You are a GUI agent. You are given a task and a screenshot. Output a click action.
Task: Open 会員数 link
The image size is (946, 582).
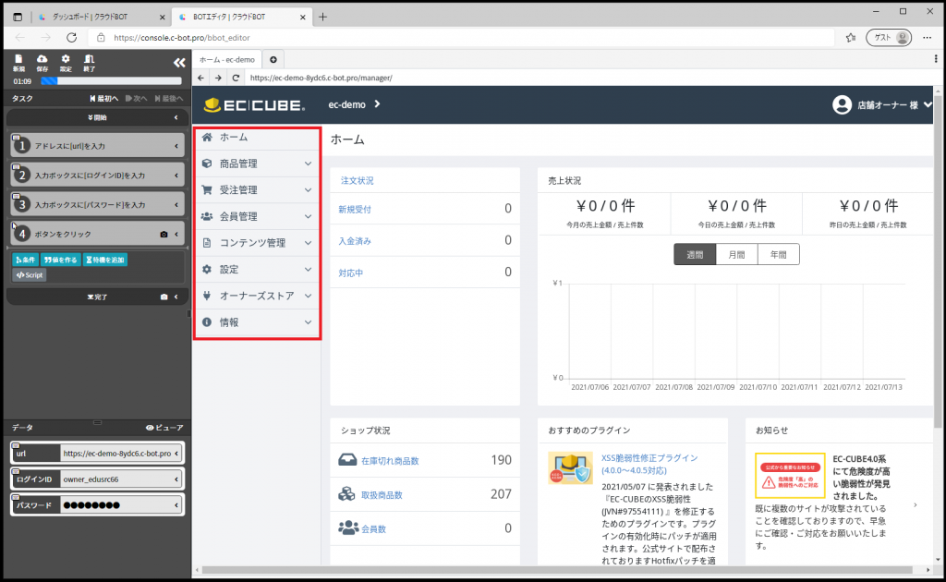point(373,529)
